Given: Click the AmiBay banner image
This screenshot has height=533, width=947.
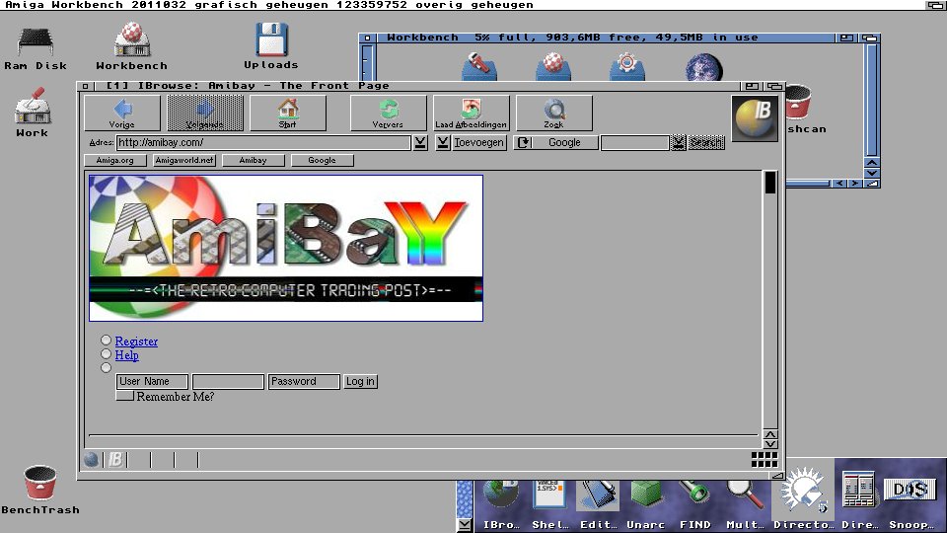Looking at the screenshot, I should tap(286, 248).
